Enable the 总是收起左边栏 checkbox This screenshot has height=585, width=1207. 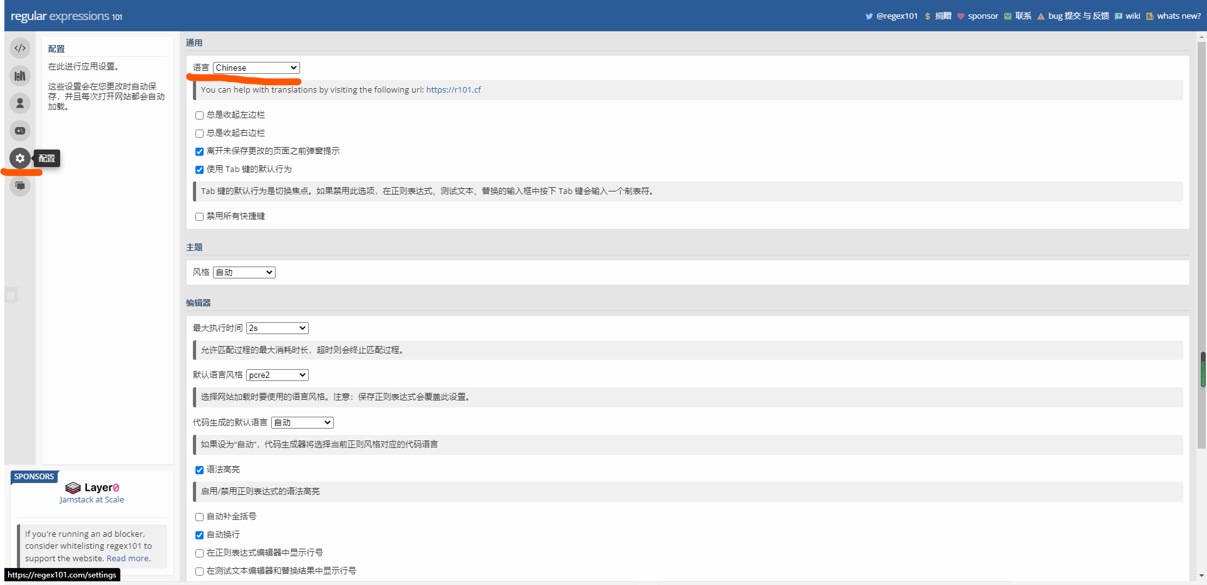pos(199,115)
